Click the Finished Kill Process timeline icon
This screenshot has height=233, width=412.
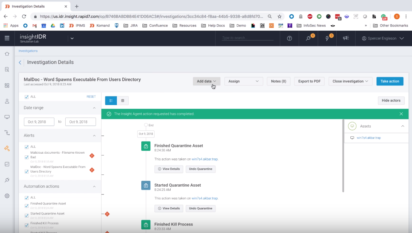(x=146, y=225)
